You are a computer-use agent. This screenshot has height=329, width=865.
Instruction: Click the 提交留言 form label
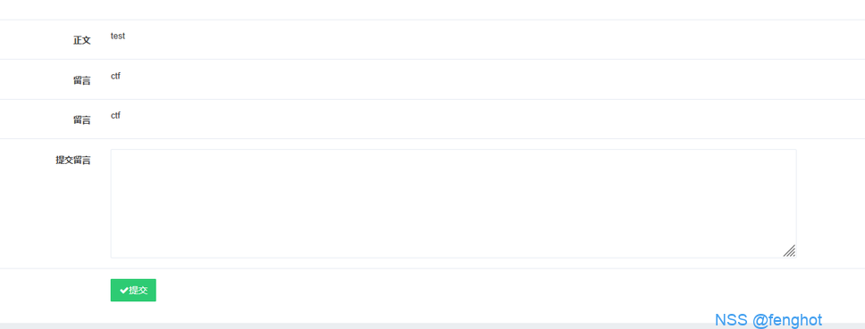73,160
